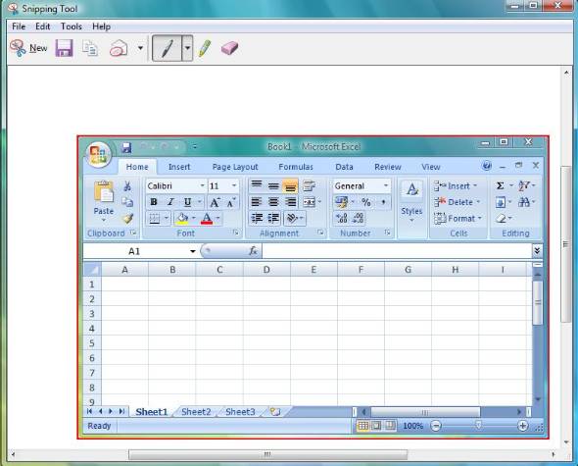Open the Send Snip dropdown arrow
This screenshot has width=578, height=466.
coord(140,48)
